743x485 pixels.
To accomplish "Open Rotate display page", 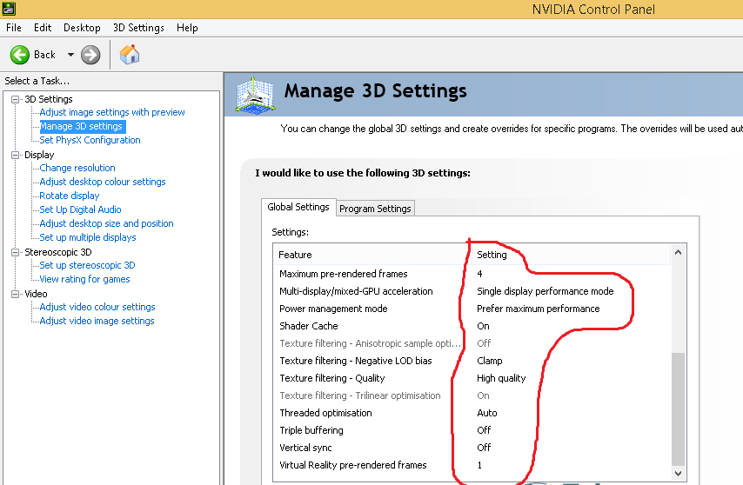I will tap(70, 196).
